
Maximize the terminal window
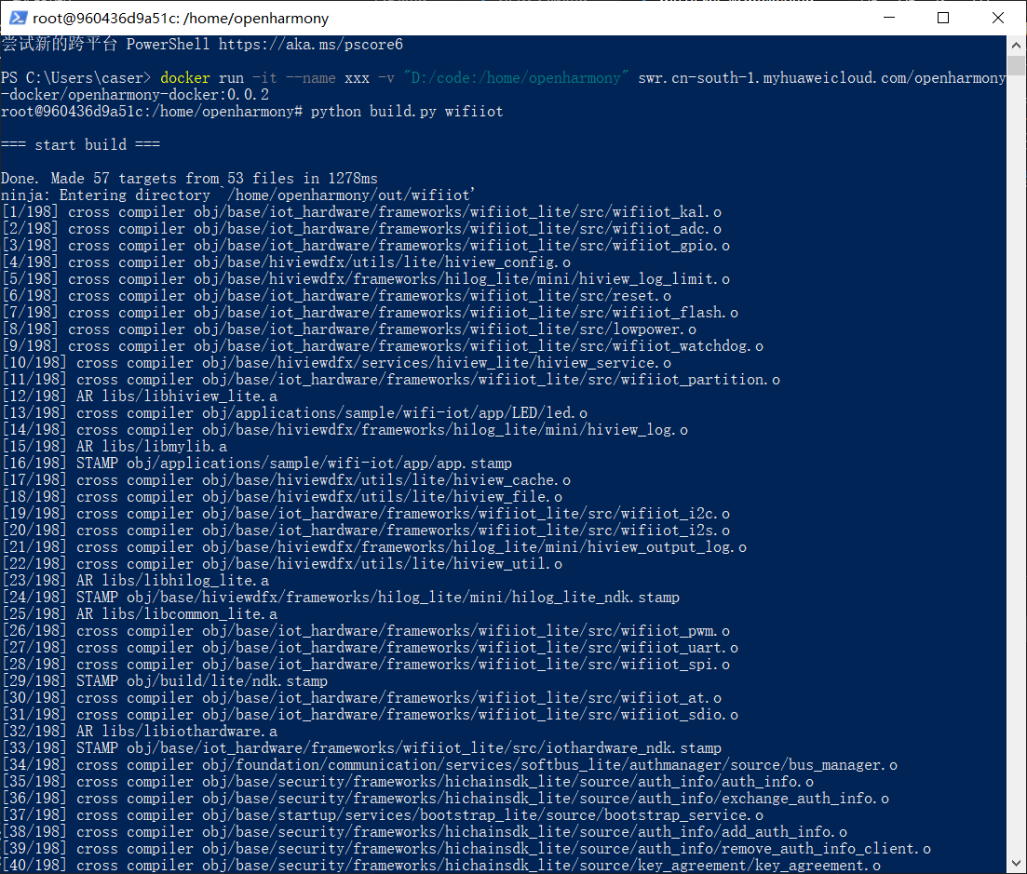click(943, 18)
